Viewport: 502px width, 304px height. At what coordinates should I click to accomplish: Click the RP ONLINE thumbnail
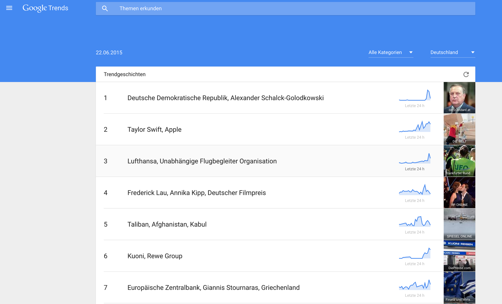[x=459, y=193]
